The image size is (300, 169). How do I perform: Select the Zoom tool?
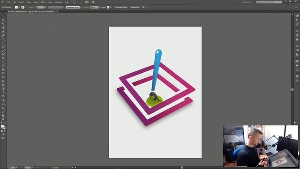[3, 119]
